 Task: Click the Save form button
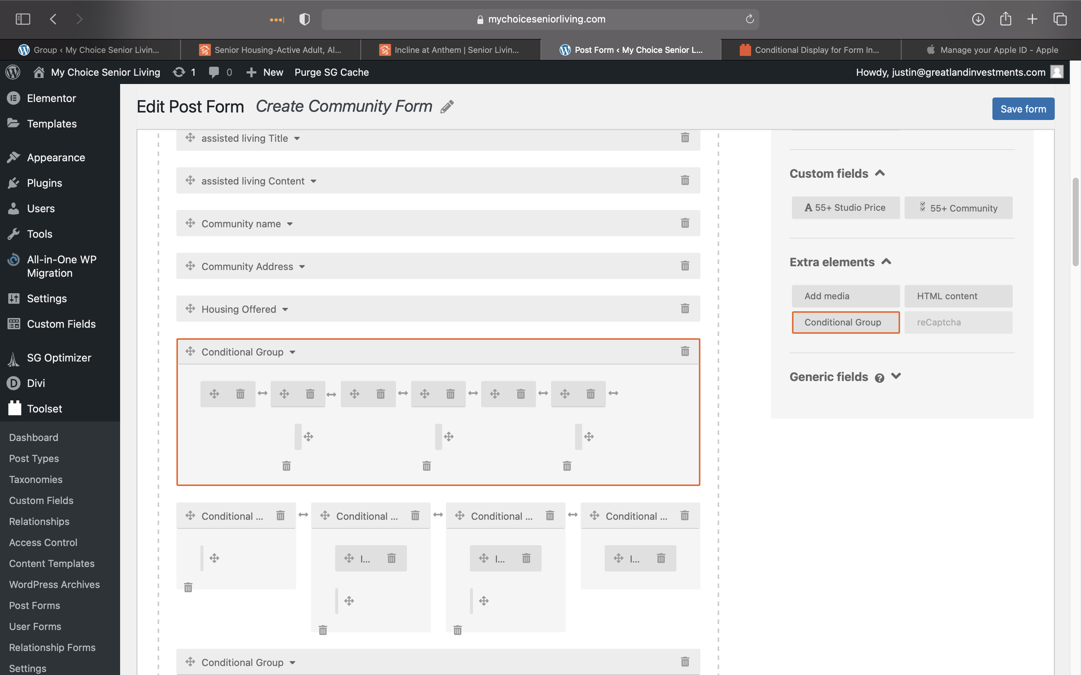(x=1023, y=108)
